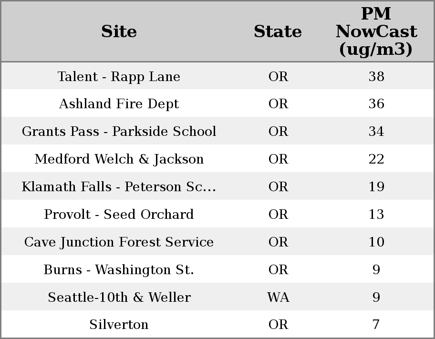Select the Talent - Rapp Lane site
This screenshot has height=339, width=435.
(119, 77)
